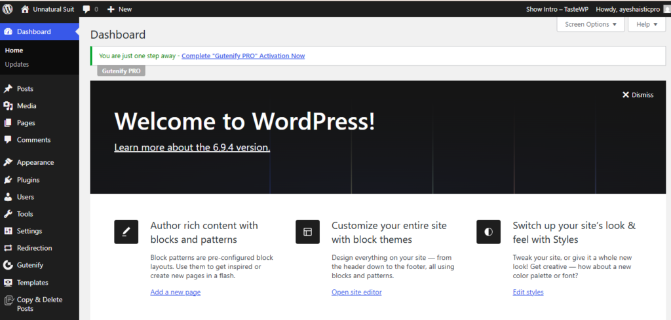Click the Appearance paintbrush icon
671x320 pixels.
pyautogui.click(x=8, y=162)
